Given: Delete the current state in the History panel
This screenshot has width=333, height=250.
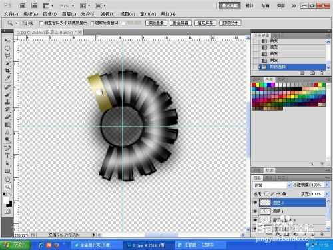Looking at the screenshot, I should pyautogui.click(x=322, y=73).
